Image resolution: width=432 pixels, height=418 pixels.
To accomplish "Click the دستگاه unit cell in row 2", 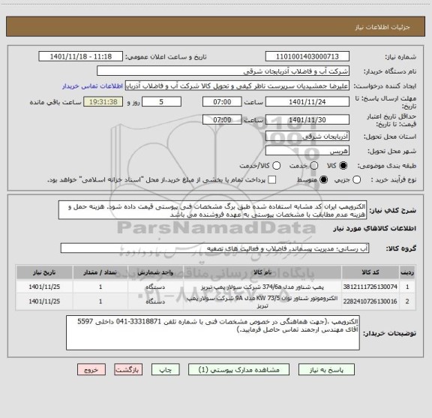I will coord(155,302).
